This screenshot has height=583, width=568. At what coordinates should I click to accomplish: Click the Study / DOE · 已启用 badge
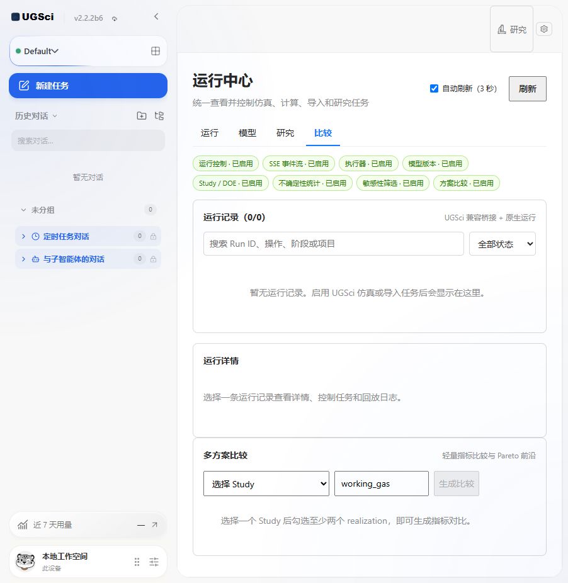[230, 183]
